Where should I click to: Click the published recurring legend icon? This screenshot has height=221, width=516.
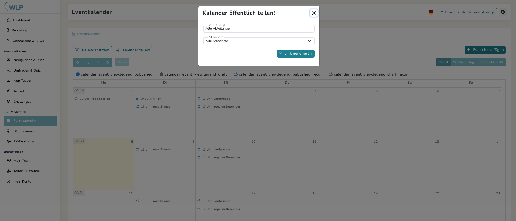click(x=236, y=74)
